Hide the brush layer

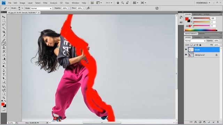(x=186, y=49)
